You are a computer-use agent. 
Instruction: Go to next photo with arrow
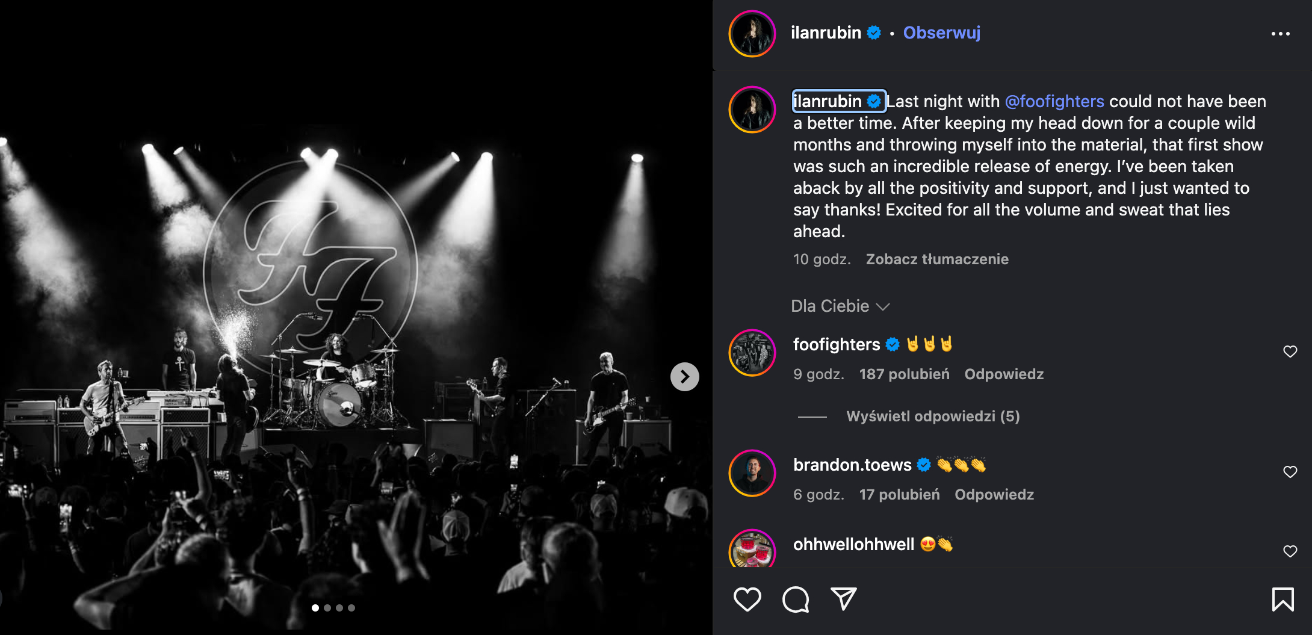(x=684, y=377)
